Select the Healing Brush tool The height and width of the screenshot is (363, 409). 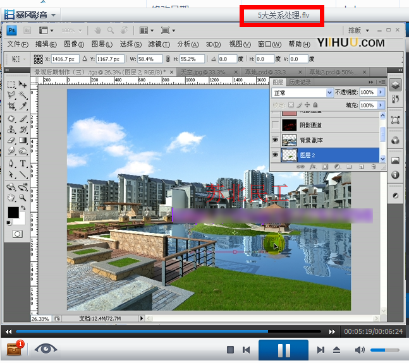point(11,119)
